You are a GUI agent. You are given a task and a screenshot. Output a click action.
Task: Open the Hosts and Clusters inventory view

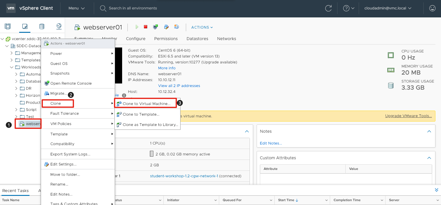(x=8, y=27)
